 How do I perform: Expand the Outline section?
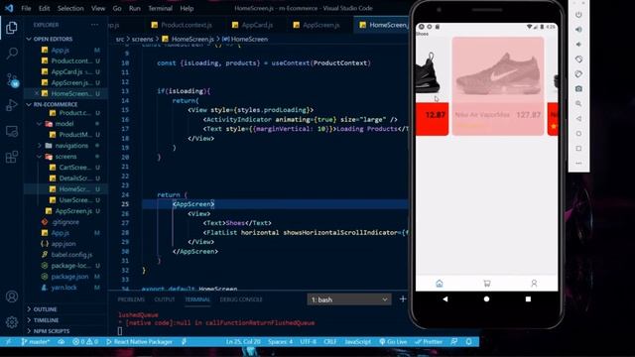click(45, 309)
